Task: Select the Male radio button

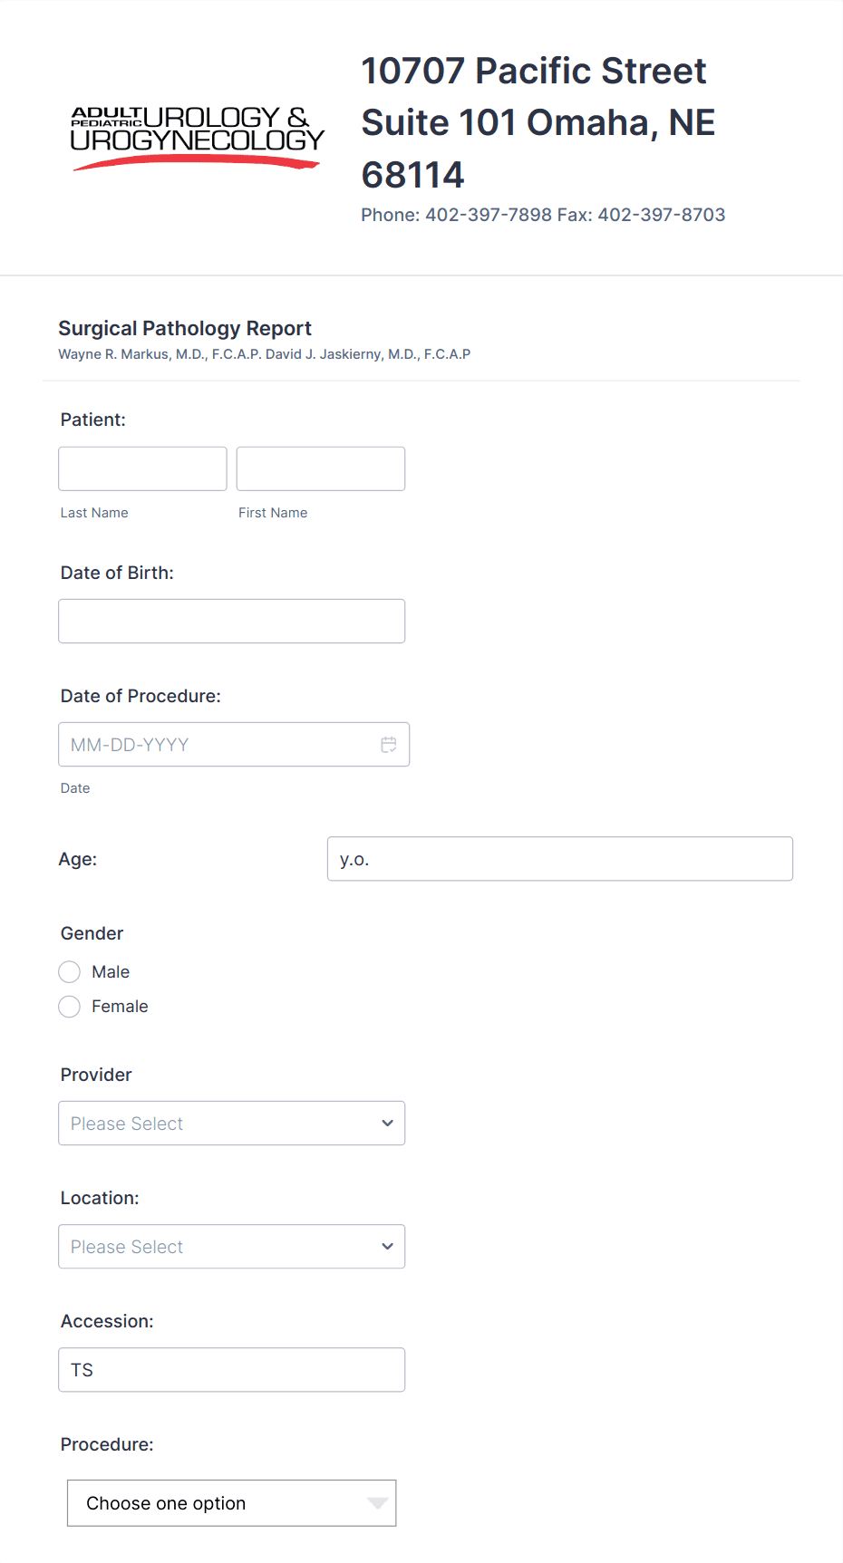Action: click(x=69, y=971)
